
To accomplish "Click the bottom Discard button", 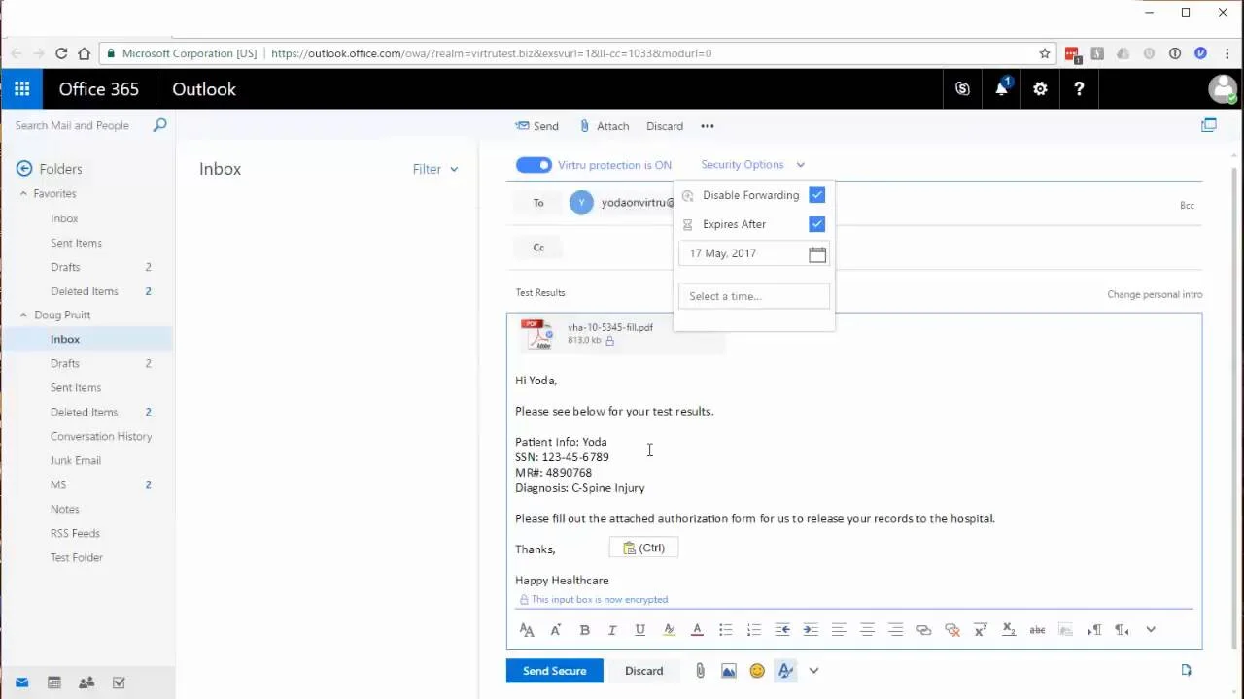I will [643, 671].
